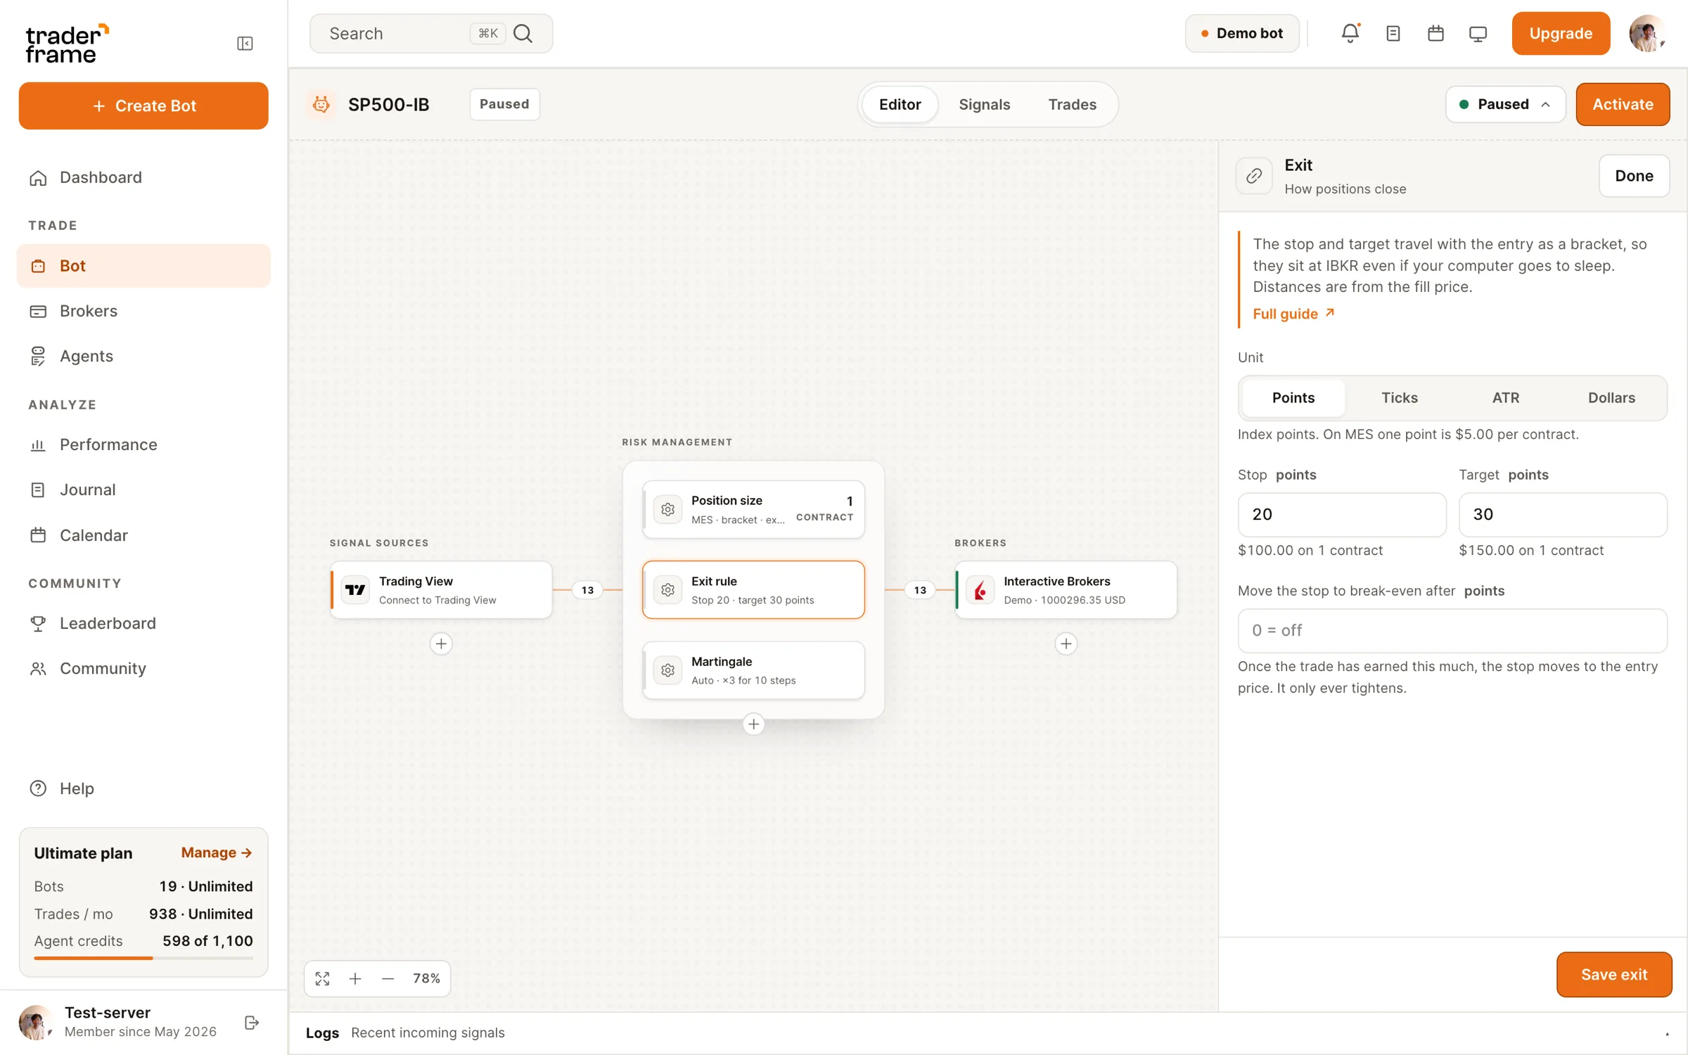Collapse the sidebar panel icon

(245, 44)
